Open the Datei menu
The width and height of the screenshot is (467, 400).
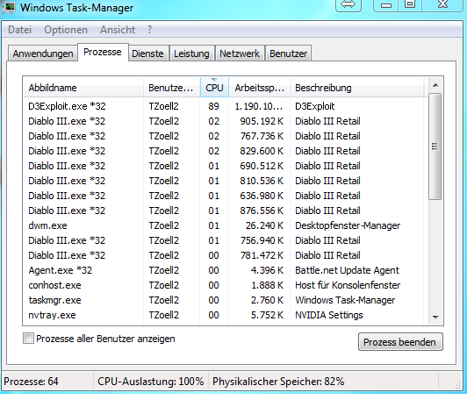pyautogui.click(x=19, y=30)
